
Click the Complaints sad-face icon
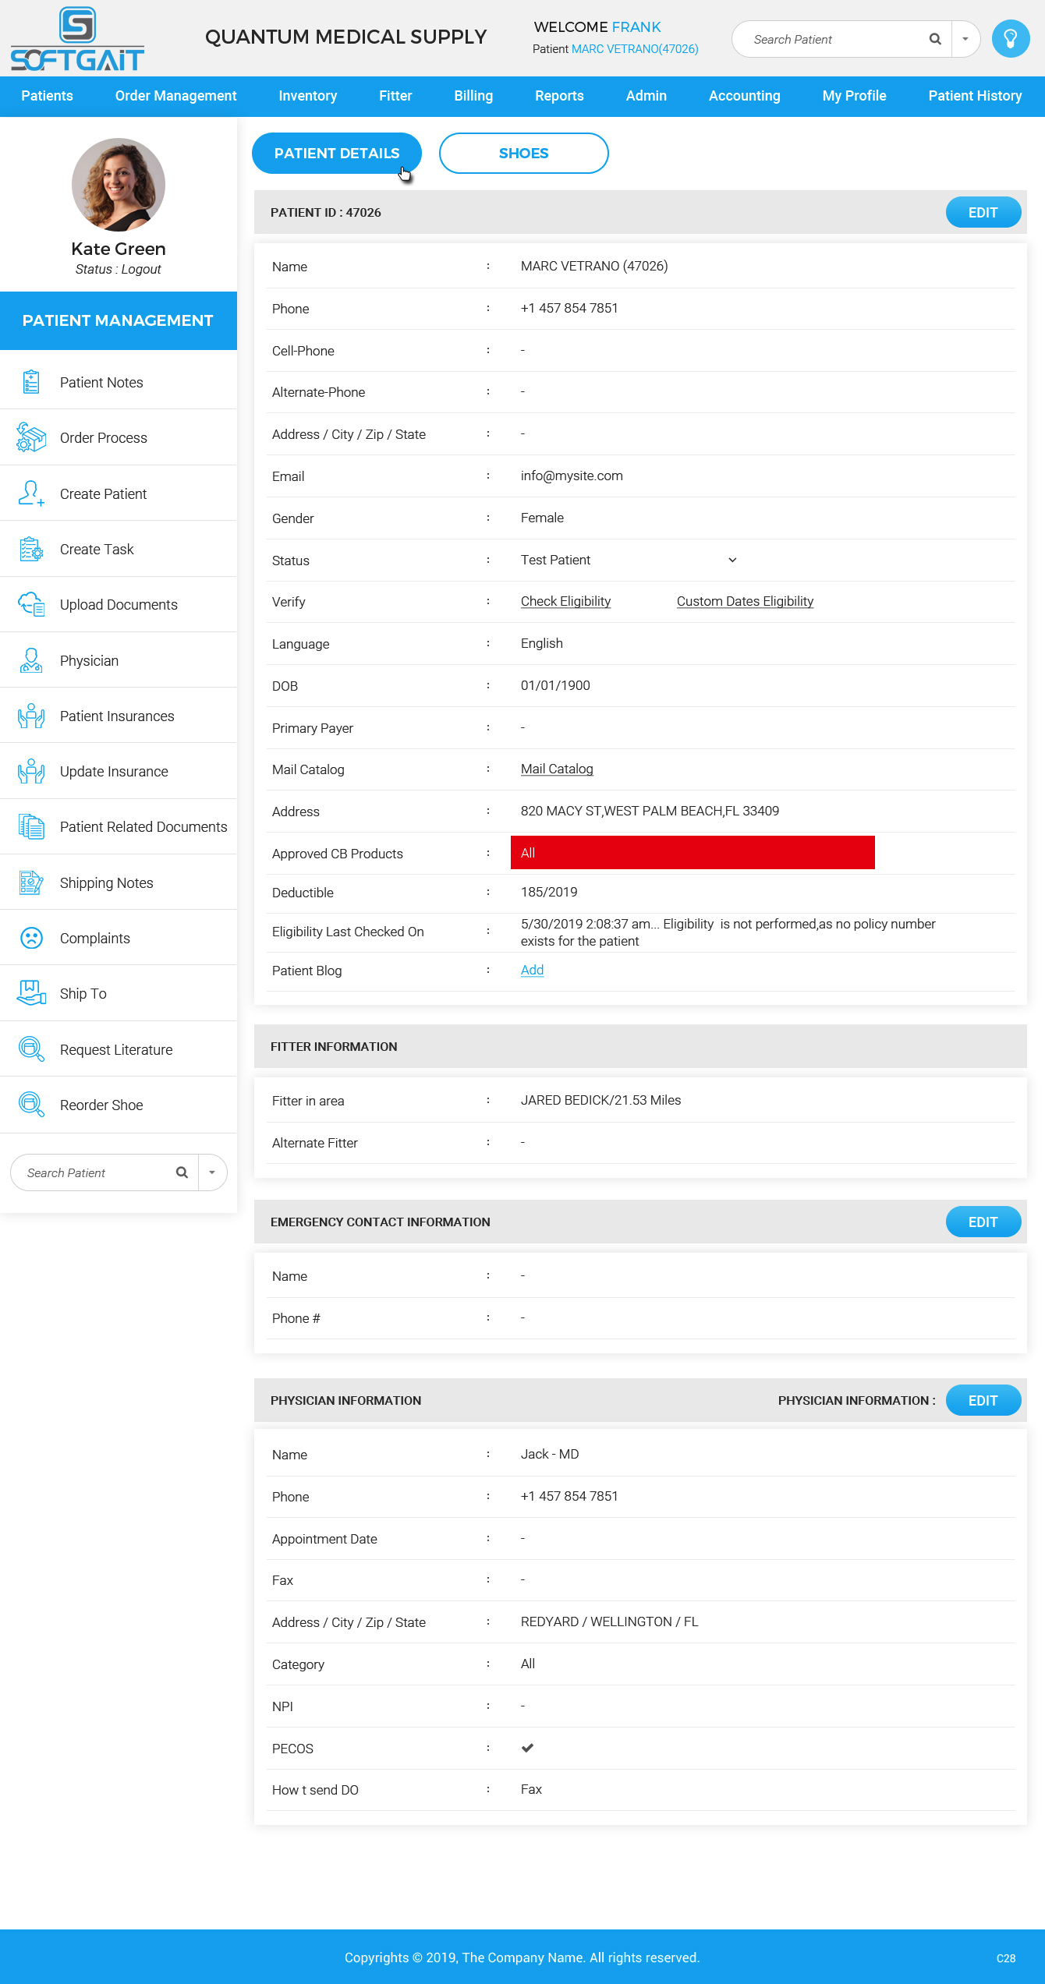click(31, 938)
